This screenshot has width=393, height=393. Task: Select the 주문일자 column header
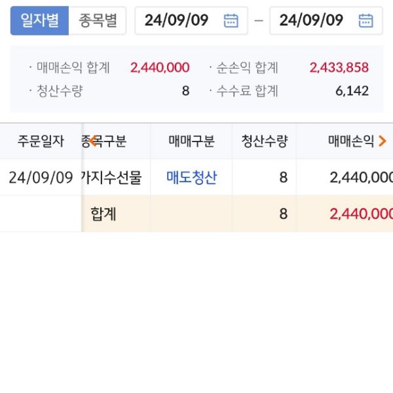(x=40, y=141)
